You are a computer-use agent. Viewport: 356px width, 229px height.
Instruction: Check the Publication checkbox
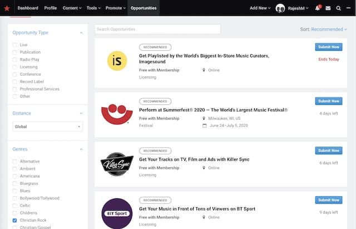pos(15,52)
